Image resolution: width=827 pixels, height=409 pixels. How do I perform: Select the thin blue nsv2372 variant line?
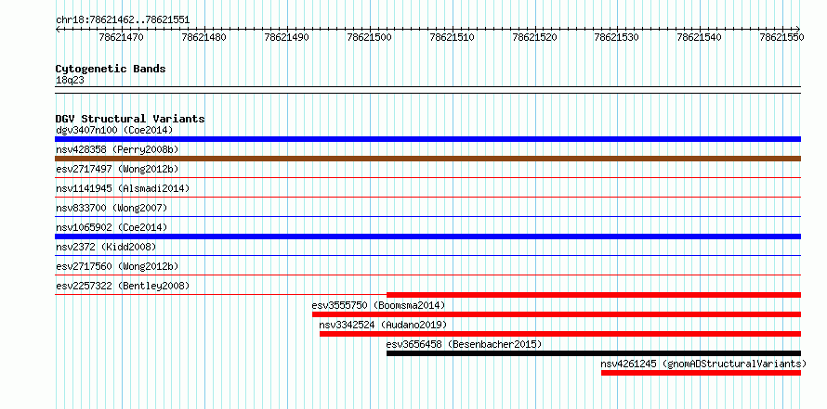tap(427, 256)
